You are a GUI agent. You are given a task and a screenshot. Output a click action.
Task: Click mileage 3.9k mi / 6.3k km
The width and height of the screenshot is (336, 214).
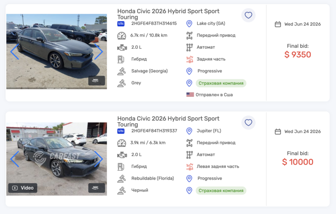(148, 143)
